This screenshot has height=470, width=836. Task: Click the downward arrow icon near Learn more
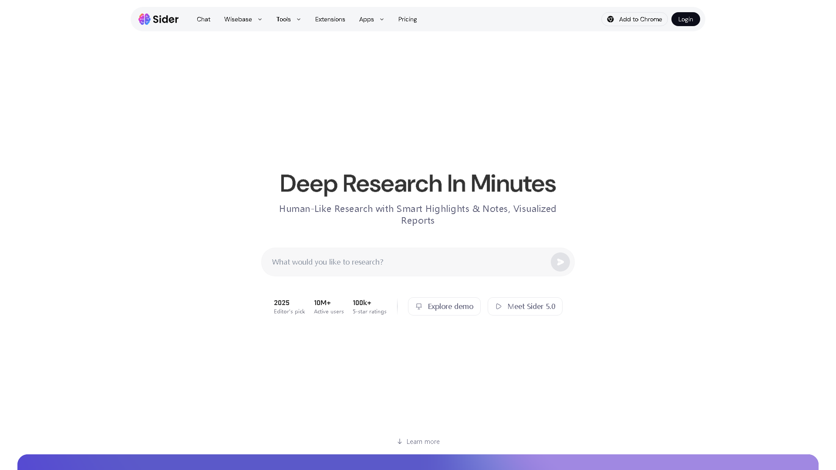400,441
